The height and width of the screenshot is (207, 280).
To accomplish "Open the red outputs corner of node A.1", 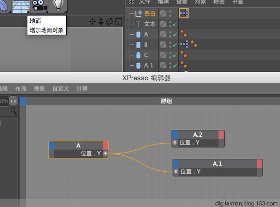I will tap(260, 164).
